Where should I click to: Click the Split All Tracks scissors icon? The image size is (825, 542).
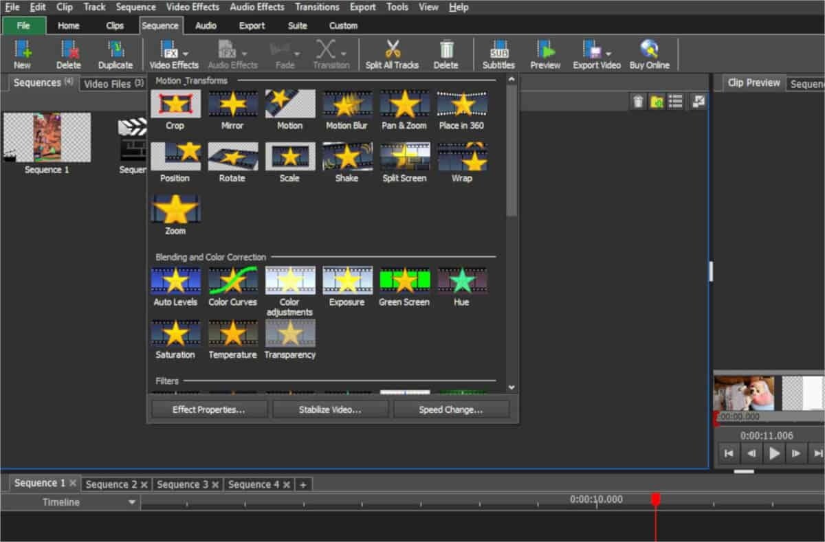392,50
